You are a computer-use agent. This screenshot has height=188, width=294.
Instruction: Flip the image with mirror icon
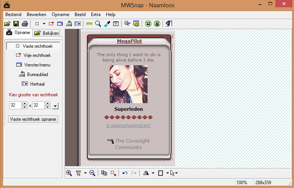pos(146,173)
